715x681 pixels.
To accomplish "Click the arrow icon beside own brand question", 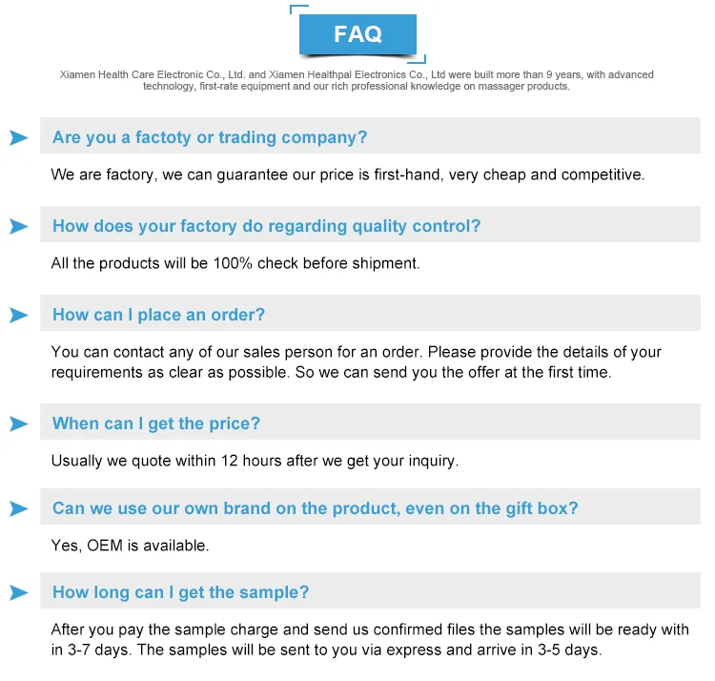I will (x=18, y=508).
